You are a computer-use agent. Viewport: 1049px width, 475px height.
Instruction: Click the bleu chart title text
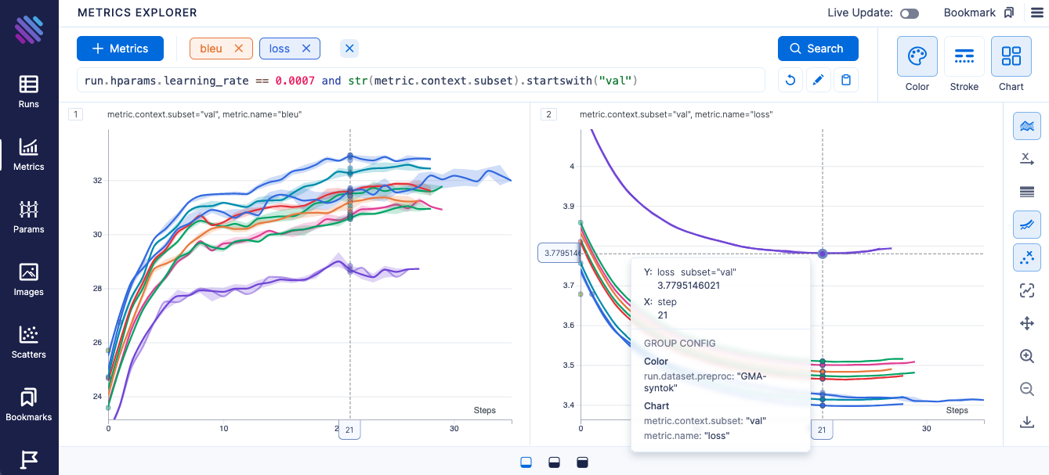pyautogui.click(x=204, y=114)
